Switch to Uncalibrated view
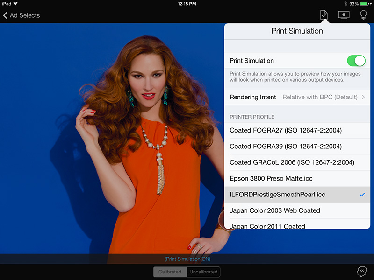This screenshot has width=374, height=280. click(203, 272)
